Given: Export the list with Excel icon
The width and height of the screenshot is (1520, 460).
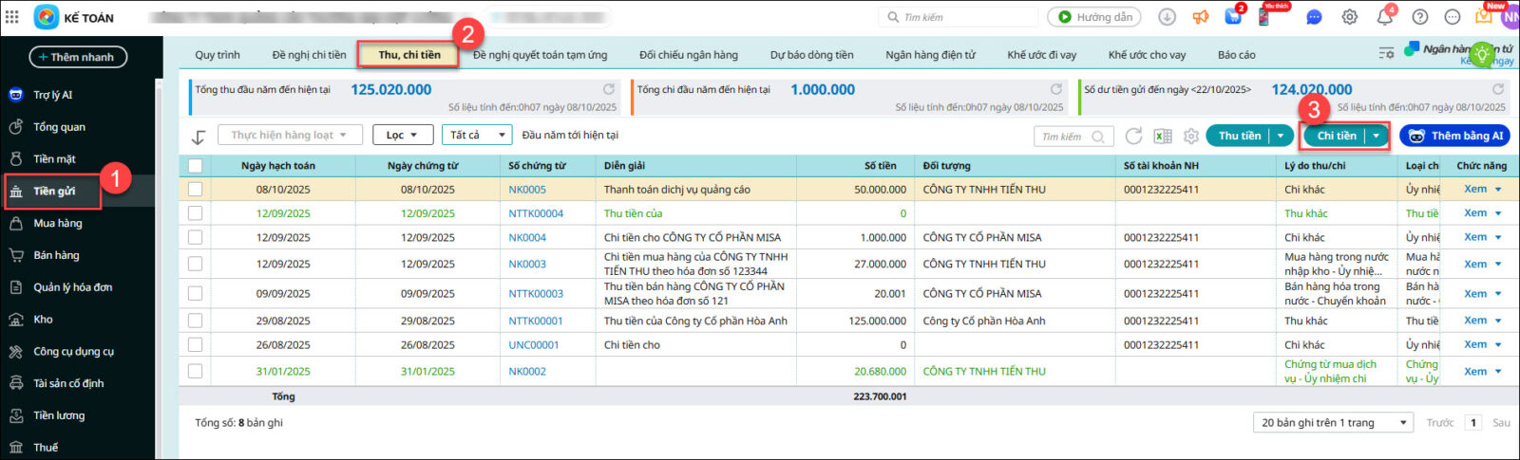Looking at the screenshot, I should tap(1162, 137).
